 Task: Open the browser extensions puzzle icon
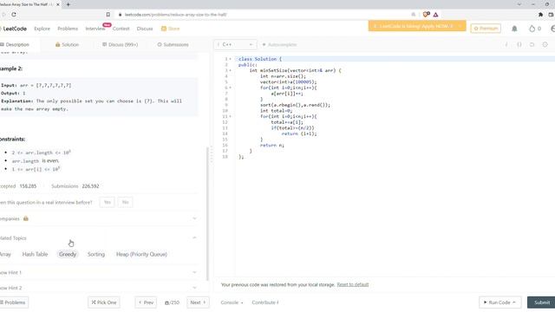pos(540,15)
